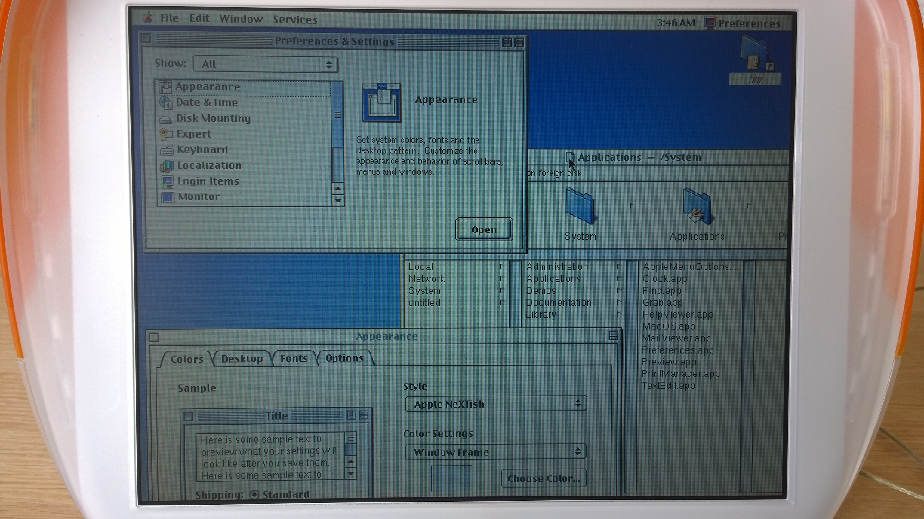Click the Preferences application menu icon
Screen dimensions: 924x519
pyautogui.click(x=710, y=23)
